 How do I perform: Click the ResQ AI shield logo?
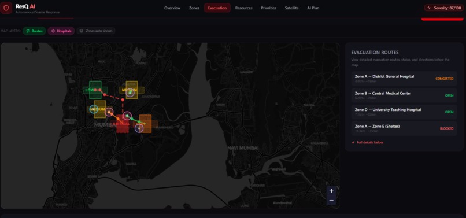point(6,8)
